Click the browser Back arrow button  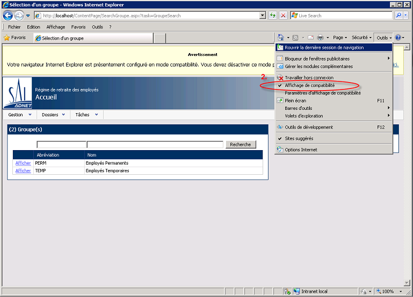(8, 16)
